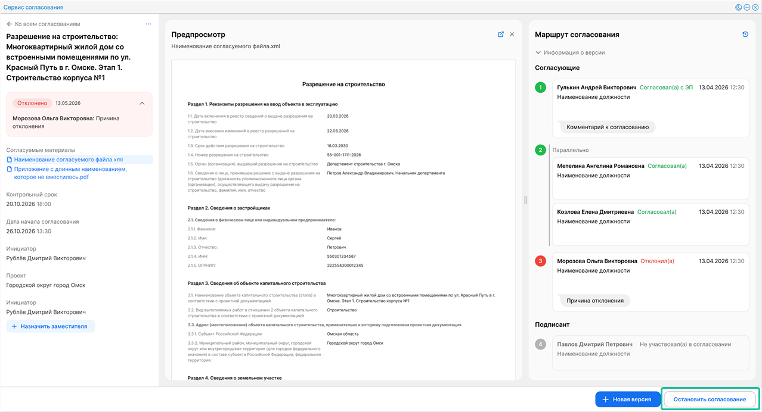
Task: Click document icon beside the pdf attachment
Action: [x=10, y=169]
